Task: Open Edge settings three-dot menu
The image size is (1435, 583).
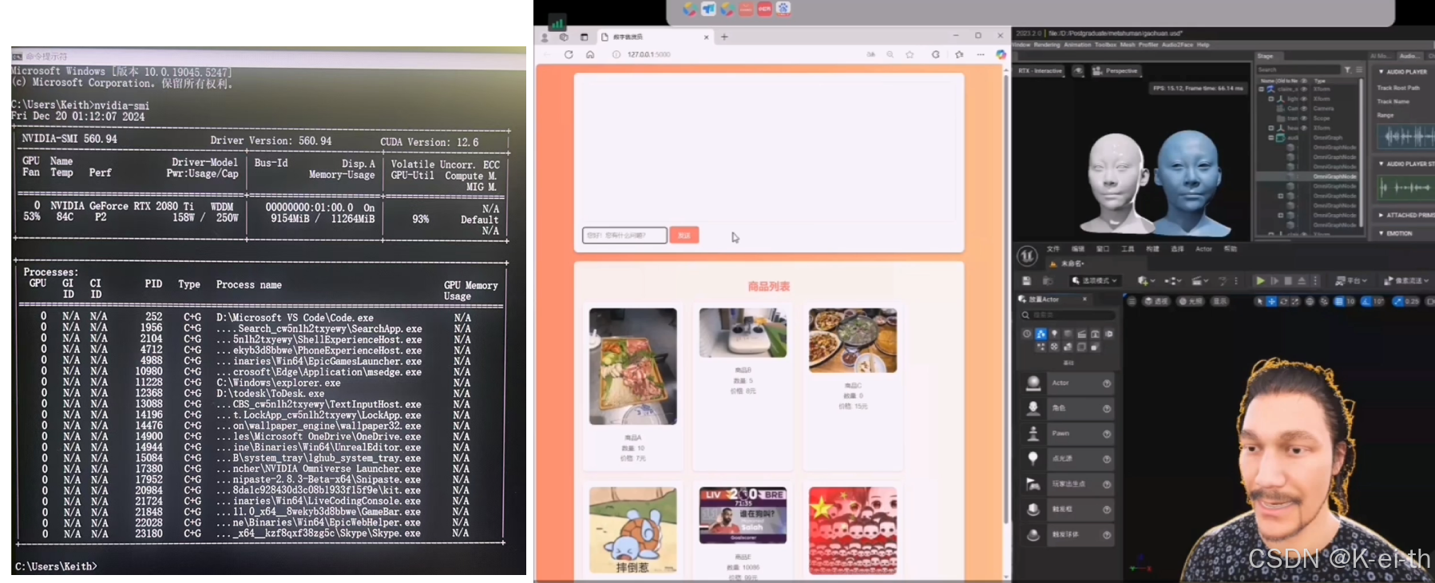Action: [x=981, y=54]
